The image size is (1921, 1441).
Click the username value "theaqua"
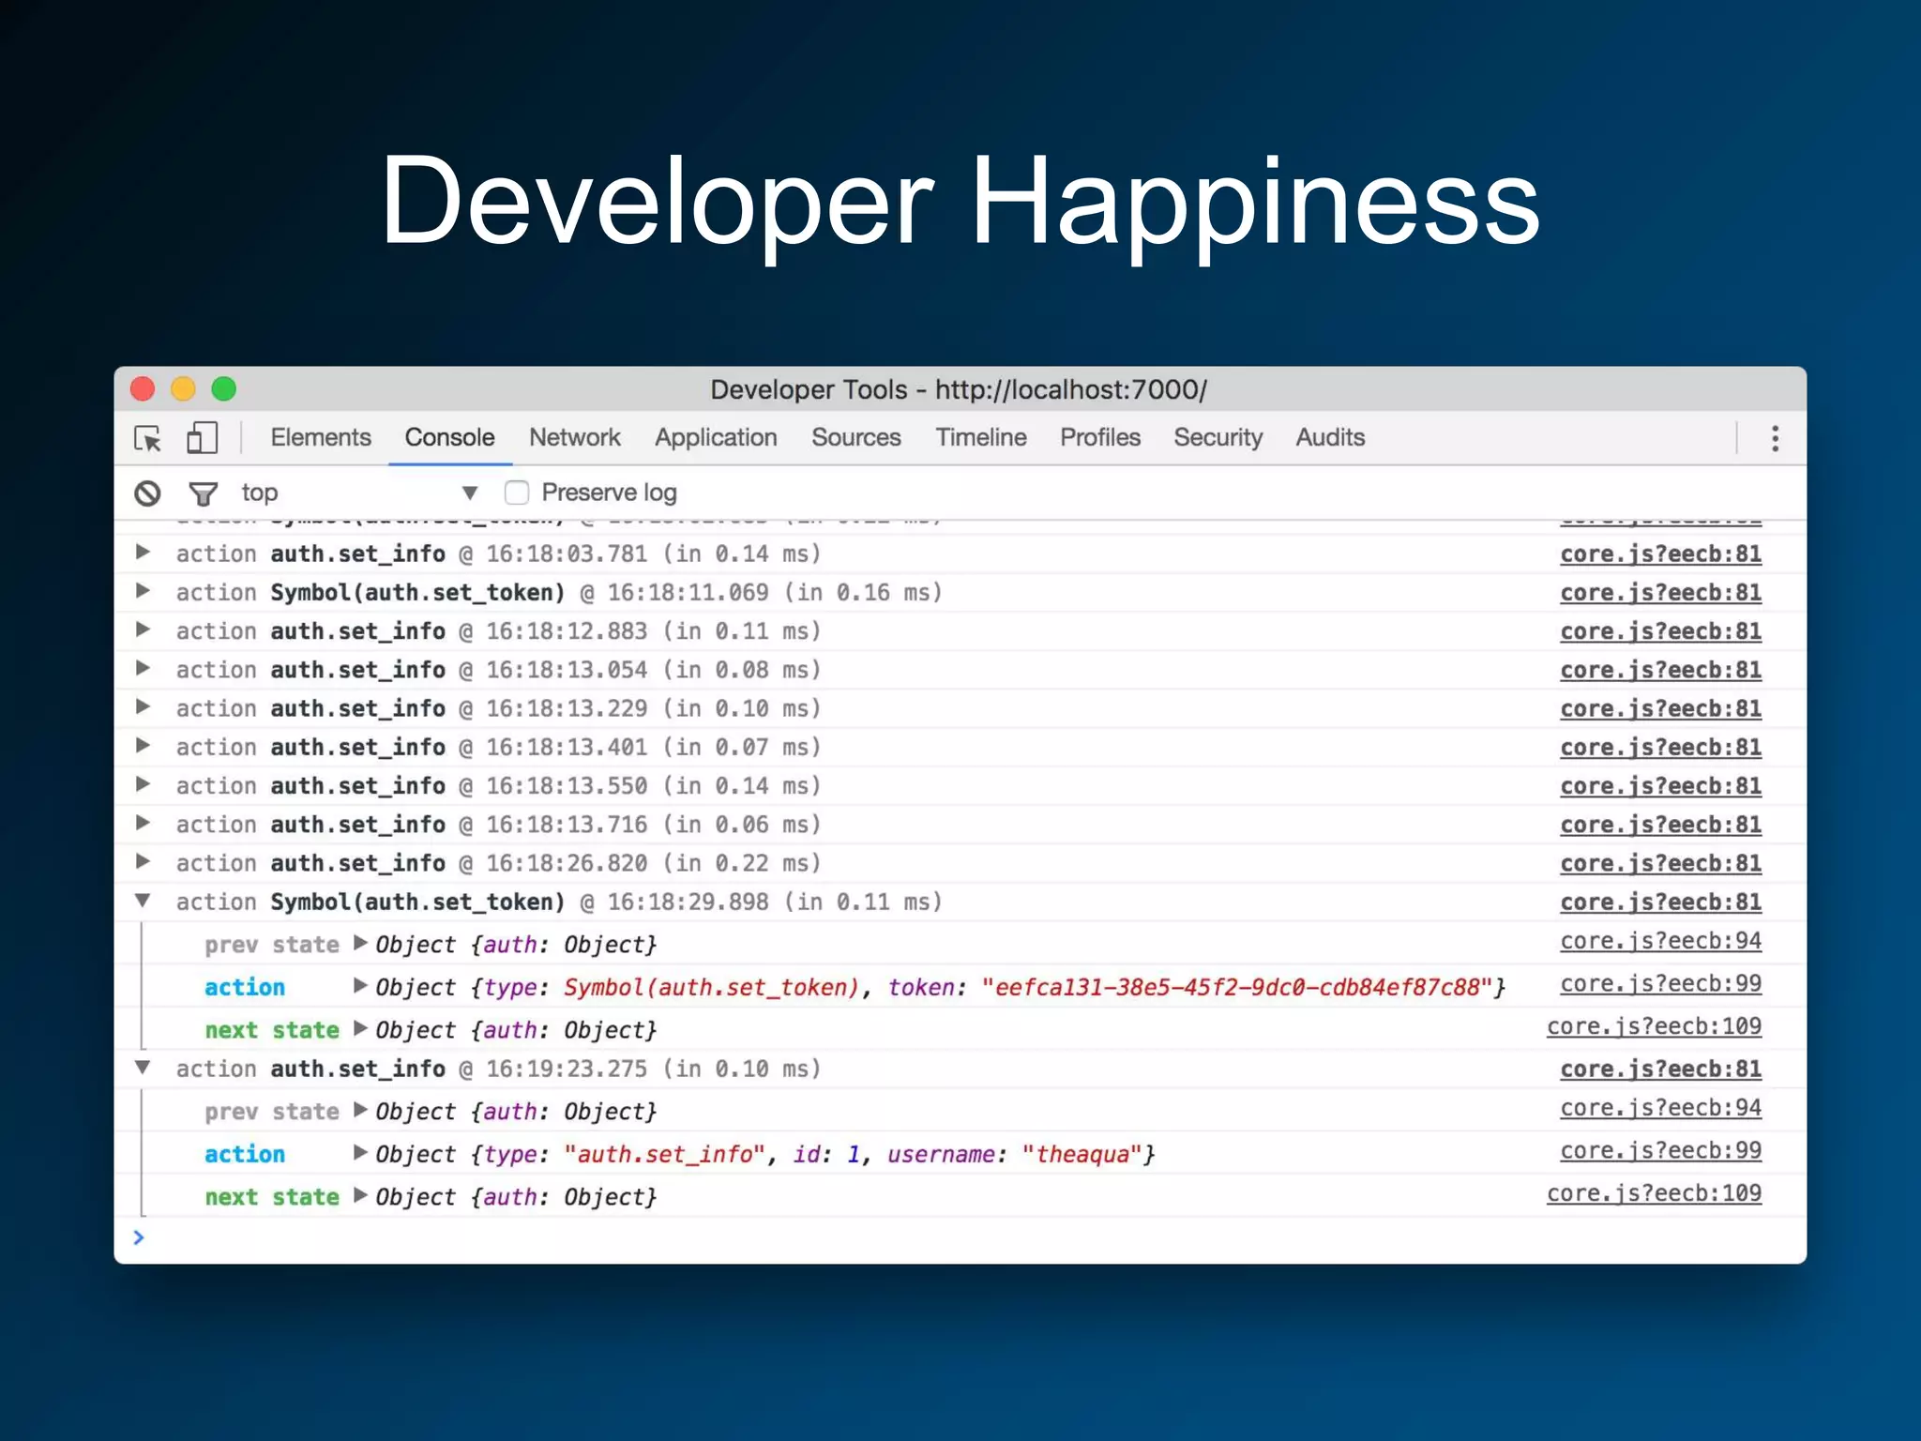tap(1082, 1154)
